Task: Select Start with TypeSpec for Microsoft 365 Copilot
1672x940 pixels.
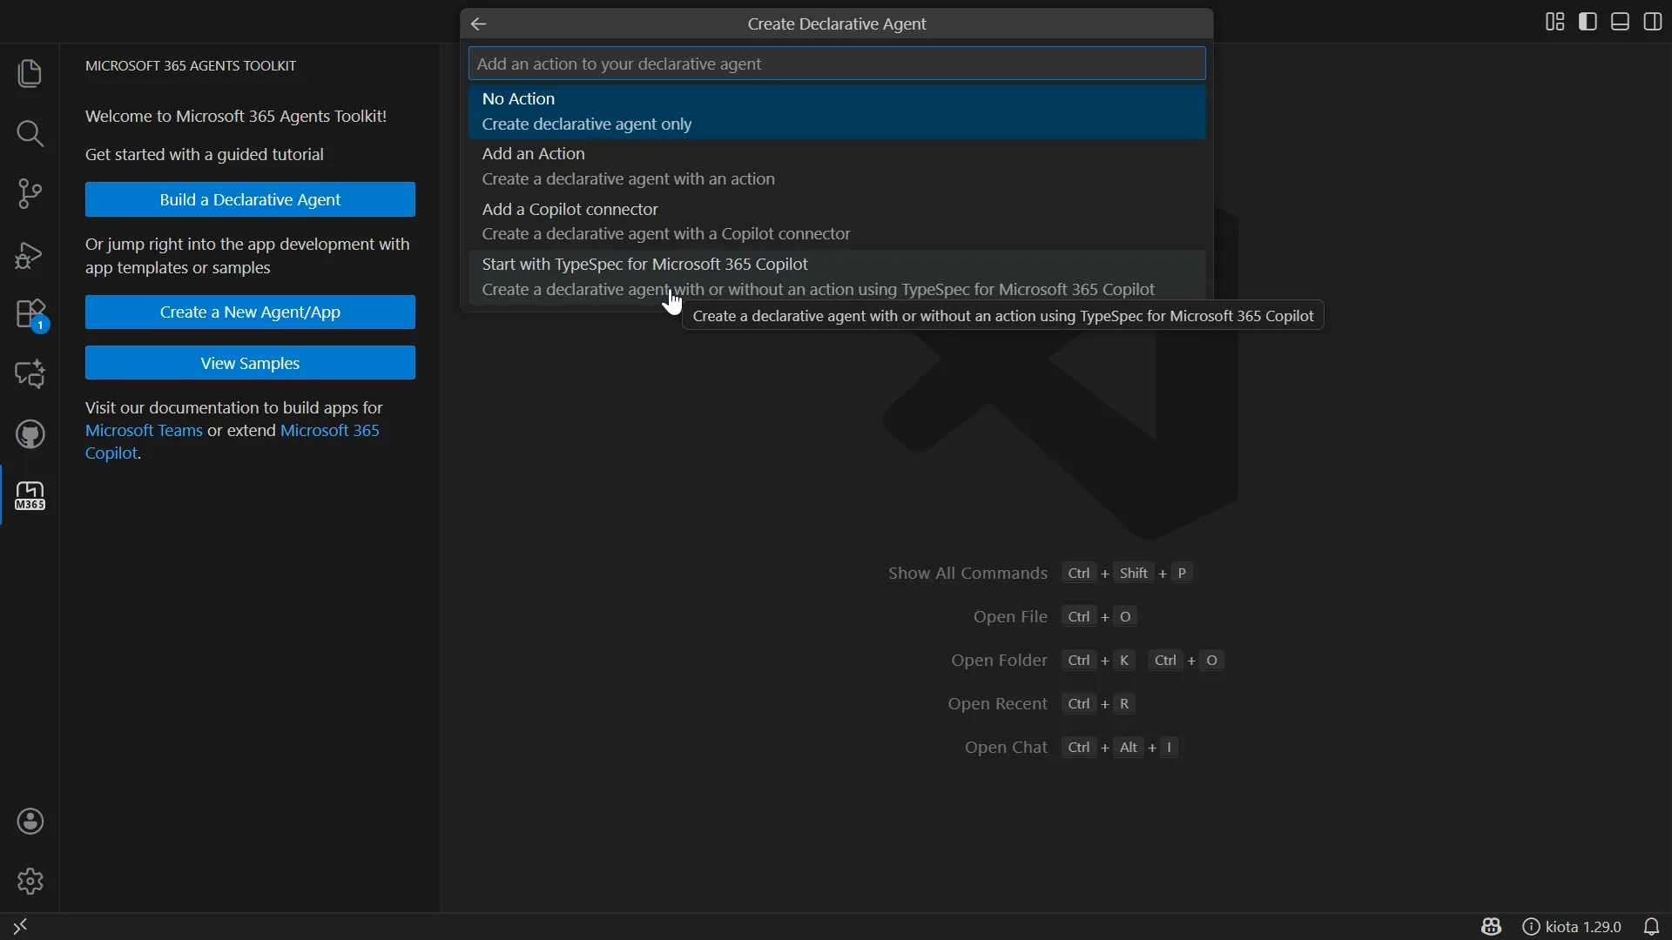Action: click(836, 276)
